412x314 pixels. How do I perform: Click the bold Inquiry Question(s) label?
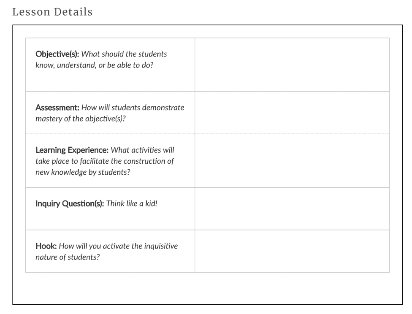pyautogui.click(x=70, y=204)
